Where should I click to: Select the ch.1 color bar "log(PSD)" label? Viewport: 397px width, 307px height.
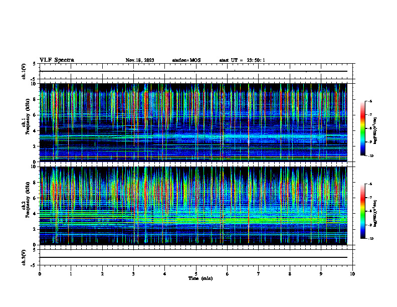tap(375, 131)
